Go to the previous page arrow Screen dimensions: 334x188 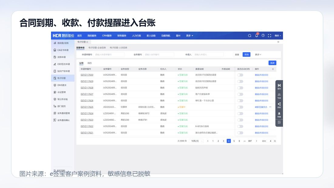pos(208,141)
